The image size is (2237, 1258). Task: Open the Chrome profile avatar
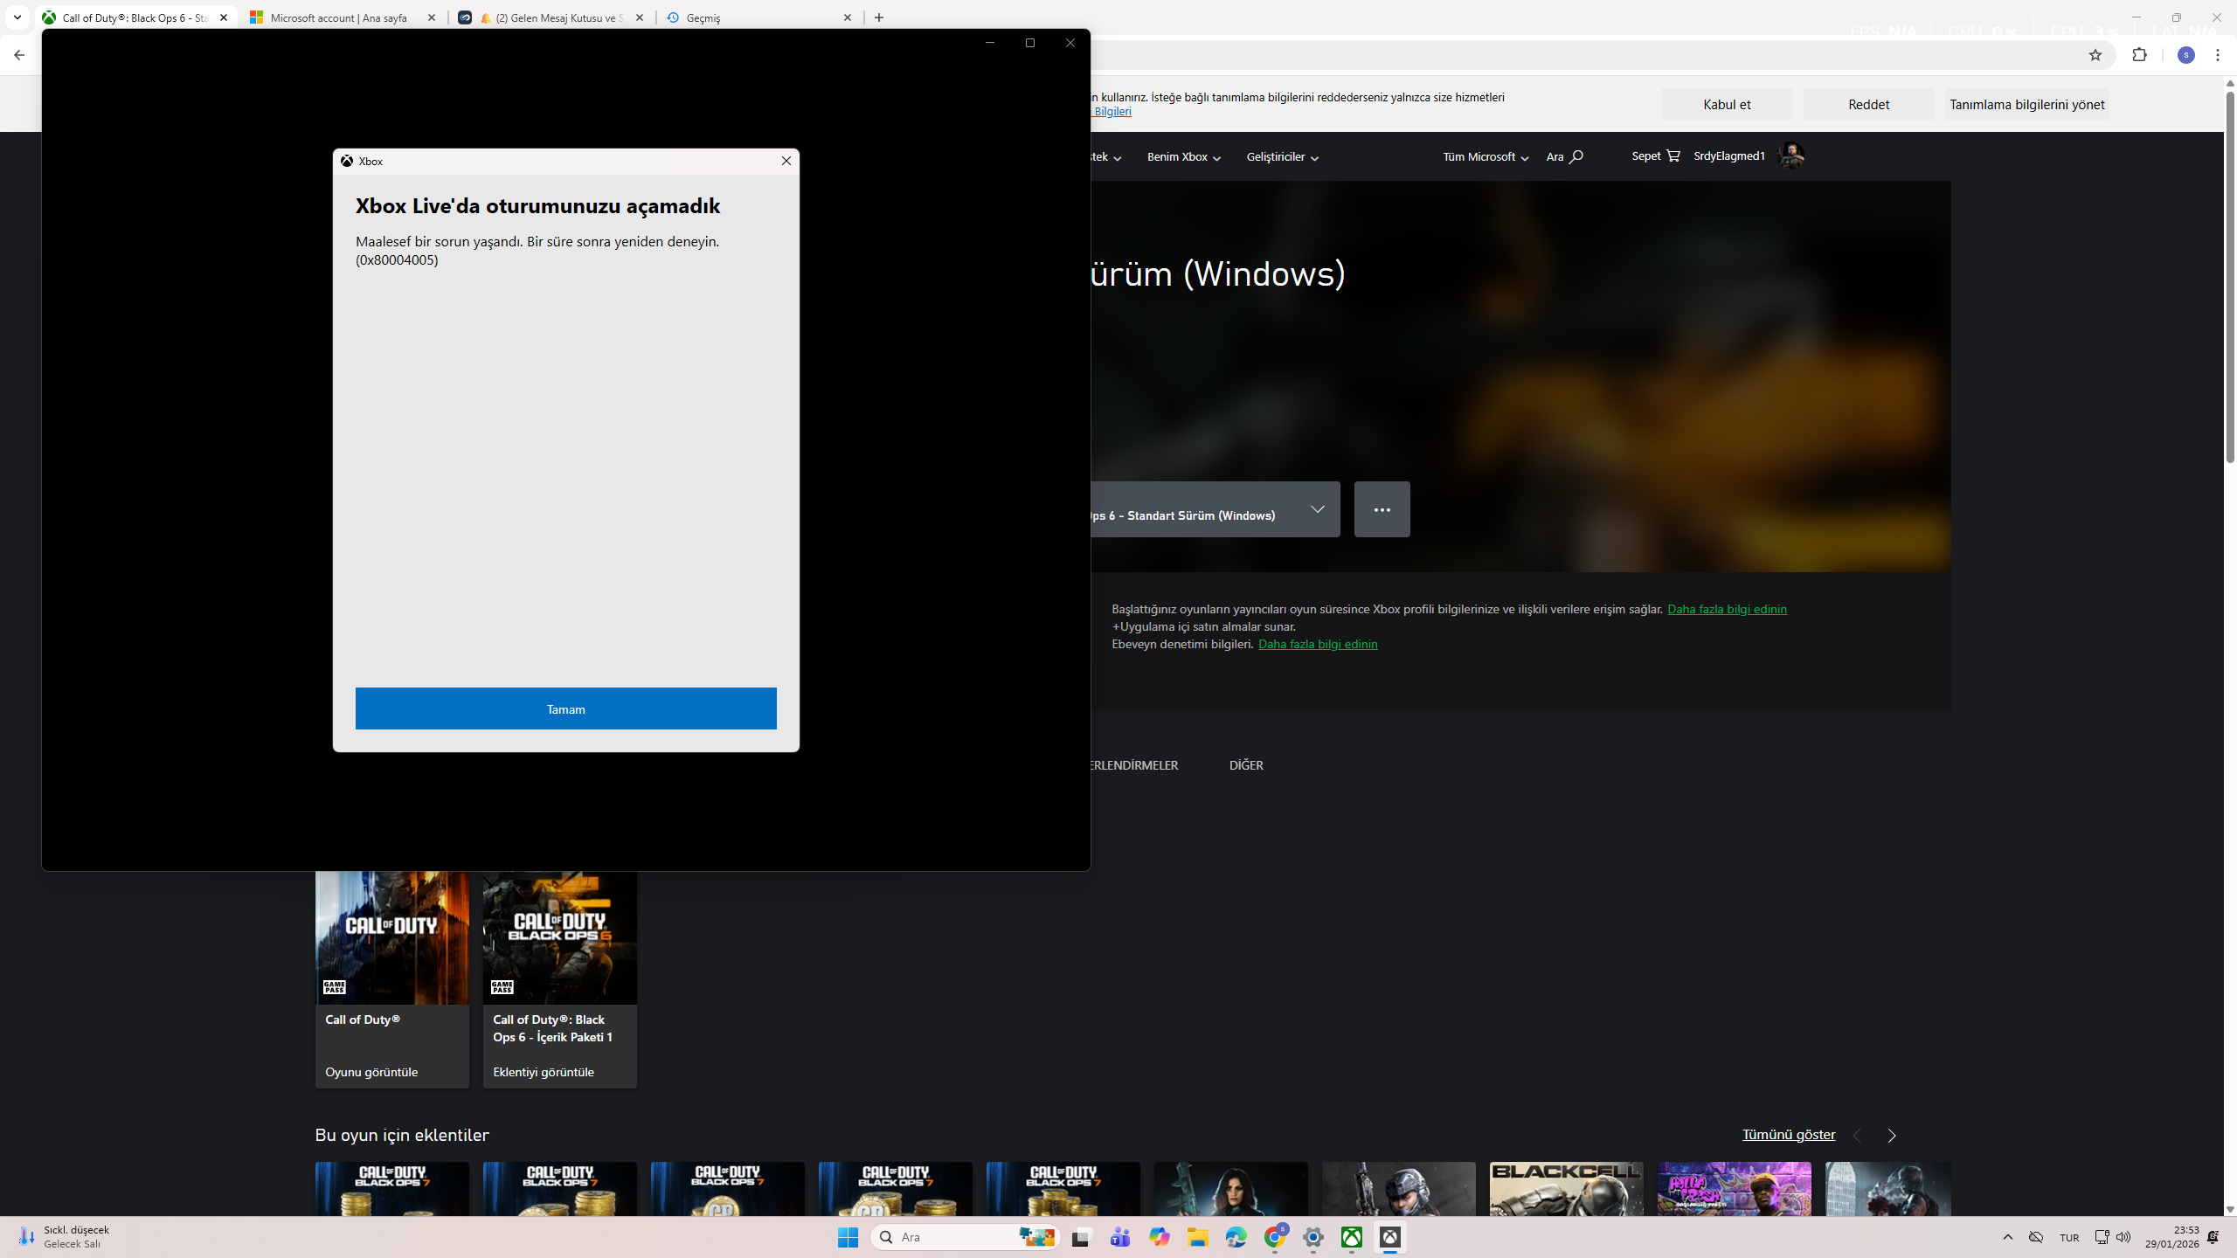click(x=2186, y=55)
